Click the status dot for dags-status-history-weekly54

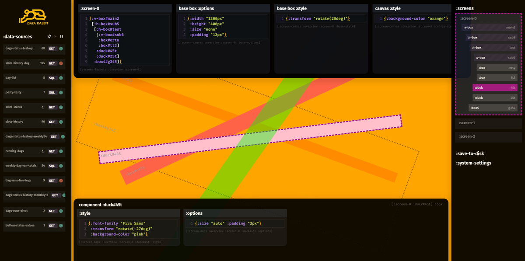point(63,136)
